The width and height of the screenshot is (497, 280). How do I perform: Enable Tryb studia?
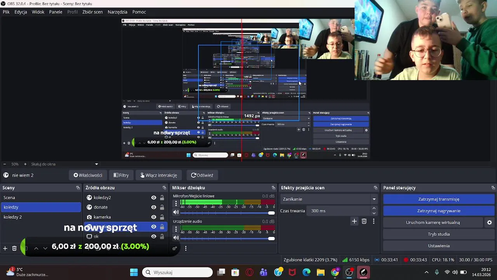coord(439,234)
